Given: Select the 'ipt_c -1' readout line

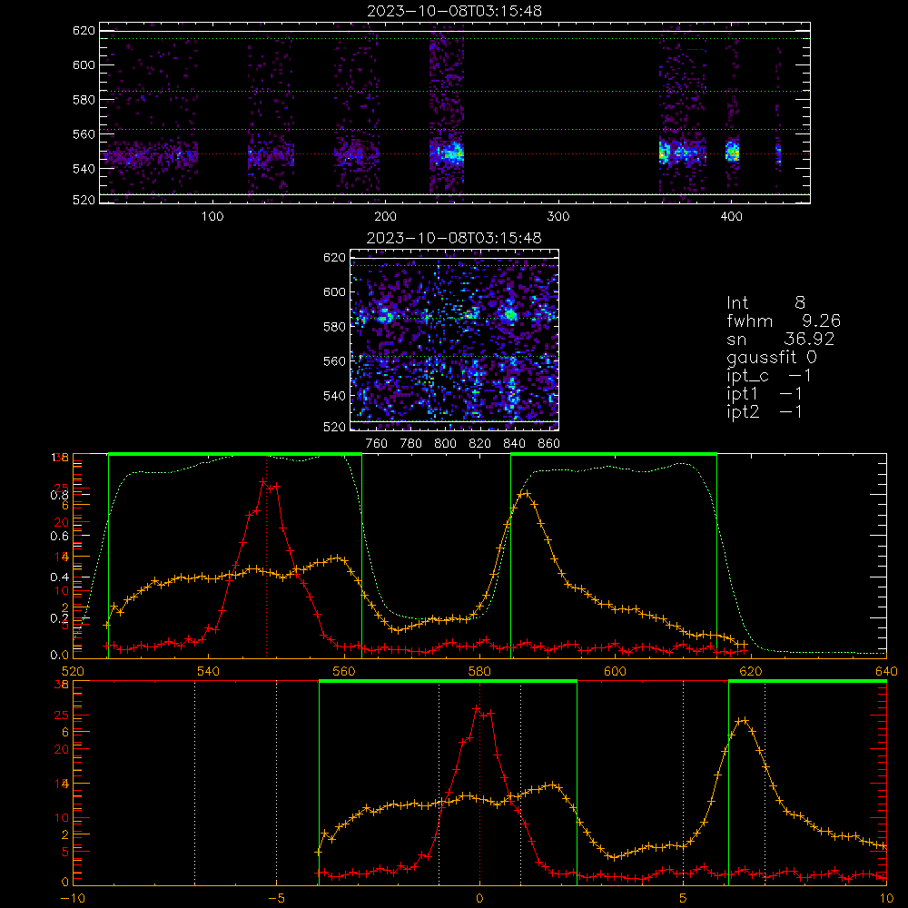Looking at the screenshot, I should (769, 376).
